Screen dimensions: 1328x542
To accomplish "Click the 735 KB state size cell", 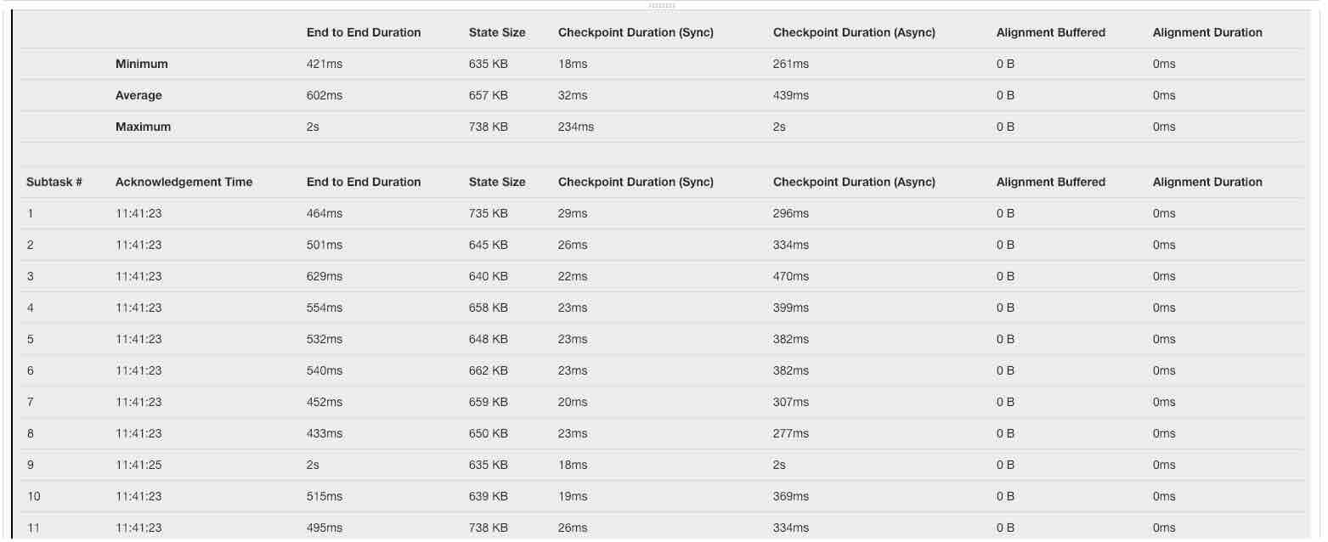I will pos(488,213).
